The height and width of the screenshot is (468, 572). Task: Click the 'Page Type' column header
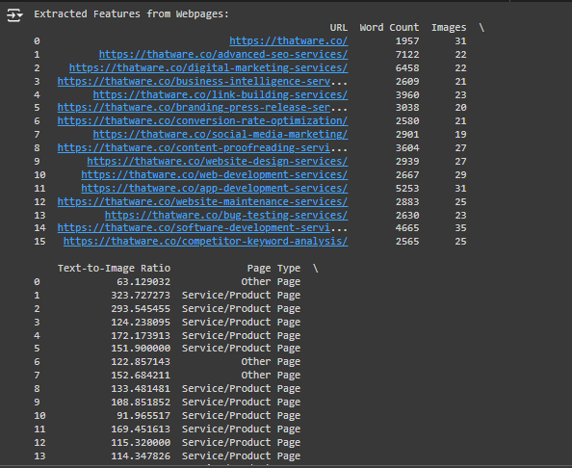click(273, 269)
